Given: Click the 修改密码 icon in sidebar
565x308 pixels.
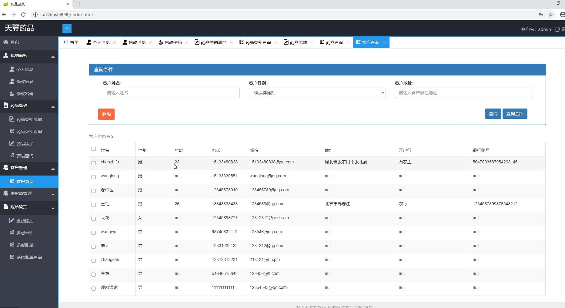Looking at the screenshot, I should pos(12,94).
